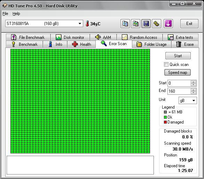
Task: Click the copy screenshot to clipboard icon
Action: 135,24
